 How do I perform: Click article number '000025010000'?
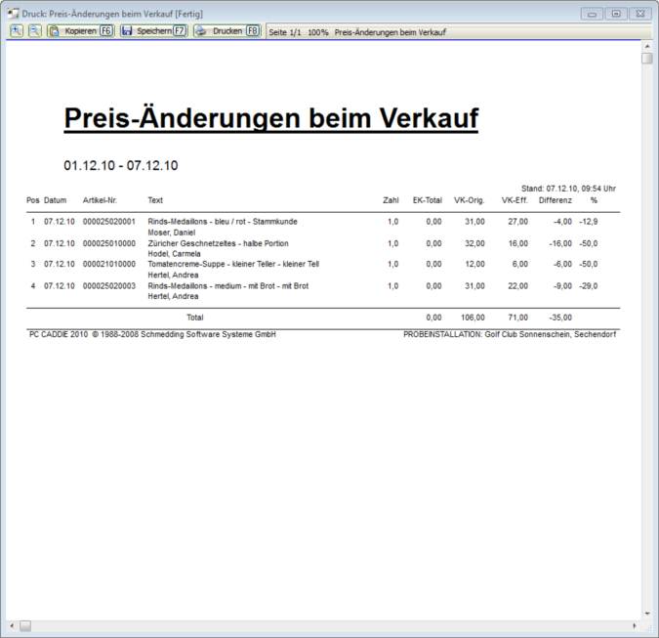tap(109, 243)
